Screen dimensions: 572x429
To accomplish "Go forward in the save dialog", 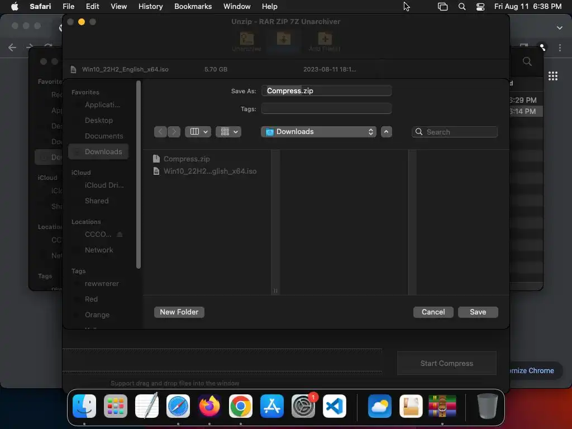I will point(174,132).
